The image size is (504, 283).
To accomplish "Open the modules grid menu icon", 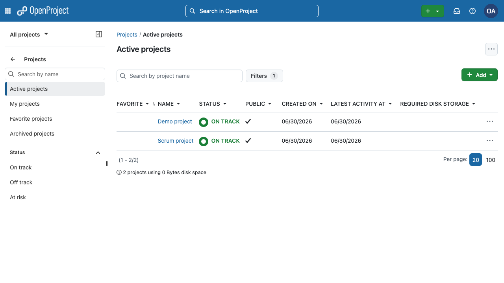I will 8,11.
